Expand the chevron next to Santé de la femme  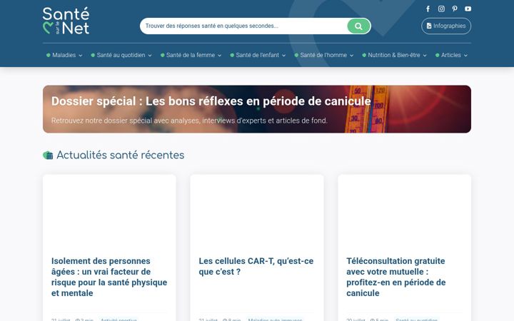(220, 56)
